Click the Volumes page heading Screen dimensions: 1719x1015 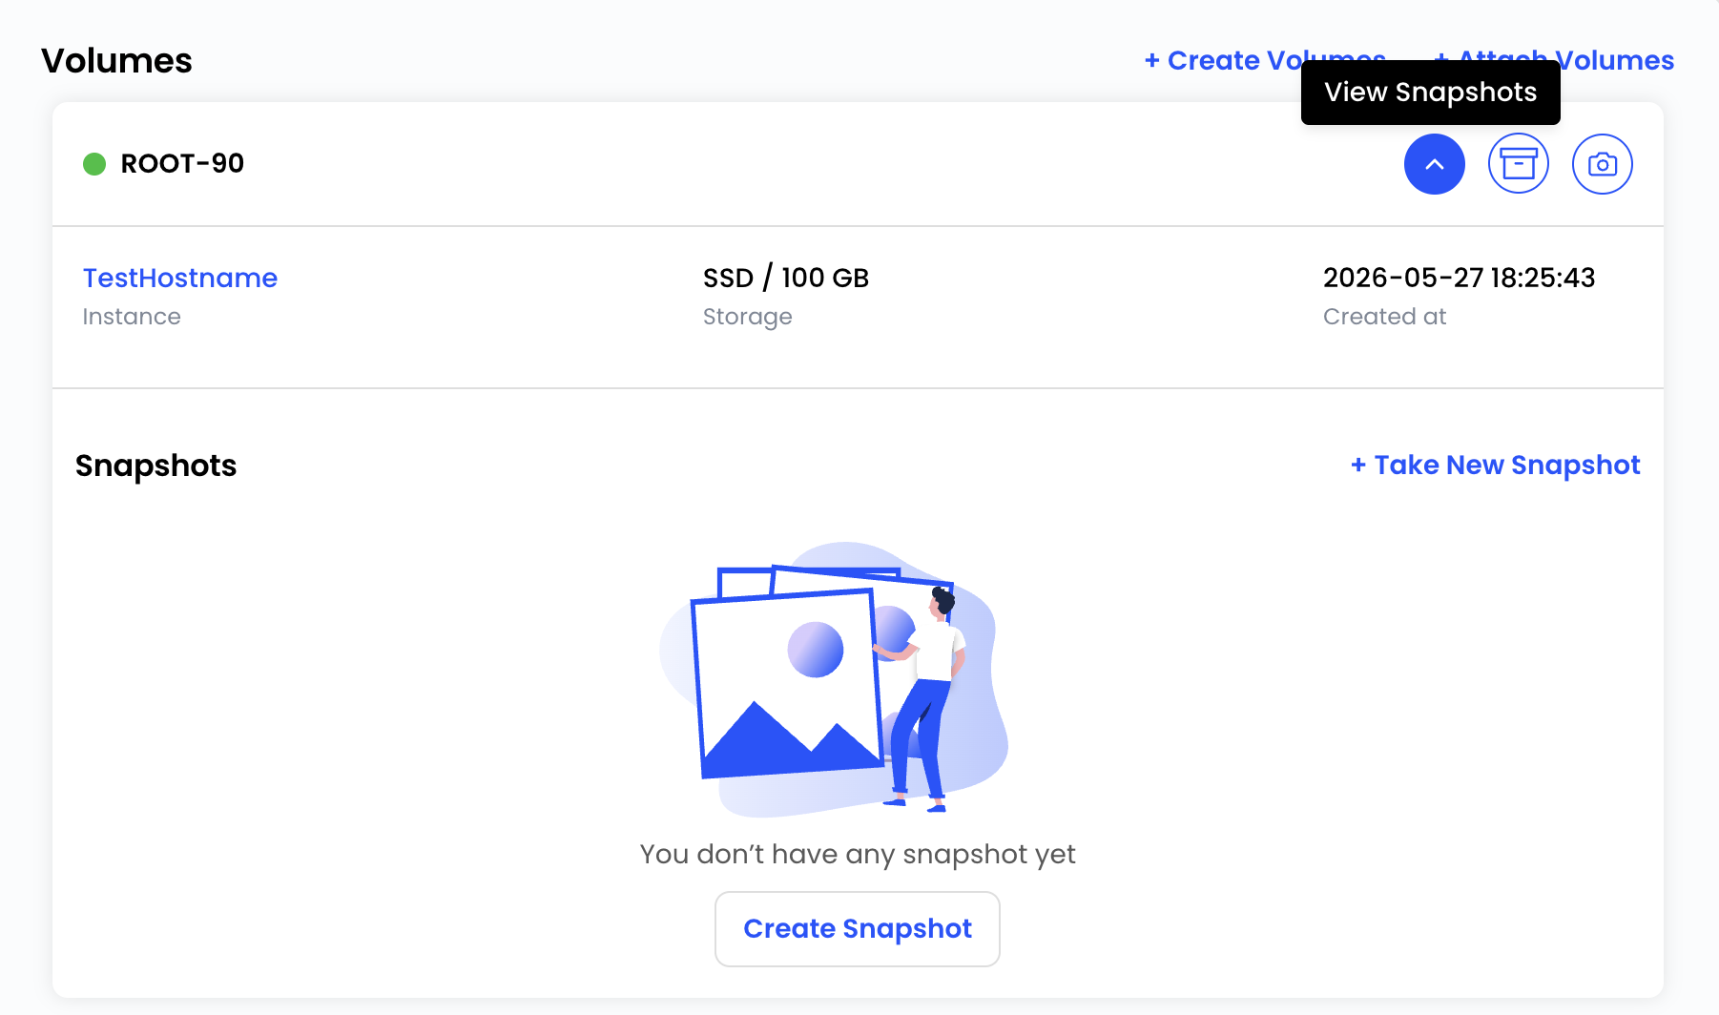coord(116,60)
